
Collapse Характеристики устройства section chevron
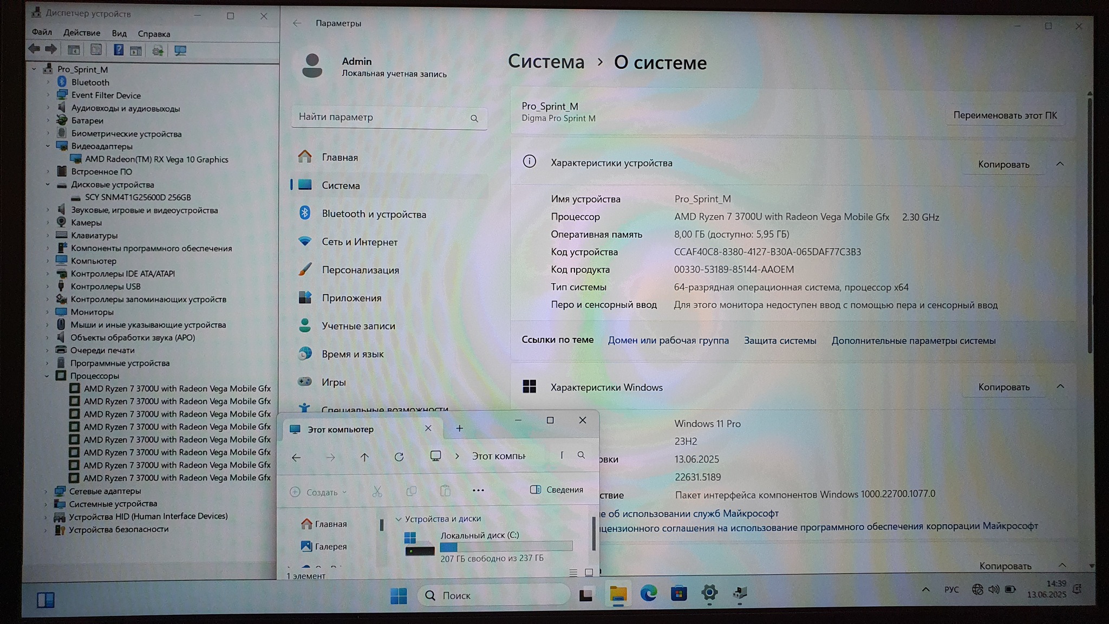click(1060, 164)
